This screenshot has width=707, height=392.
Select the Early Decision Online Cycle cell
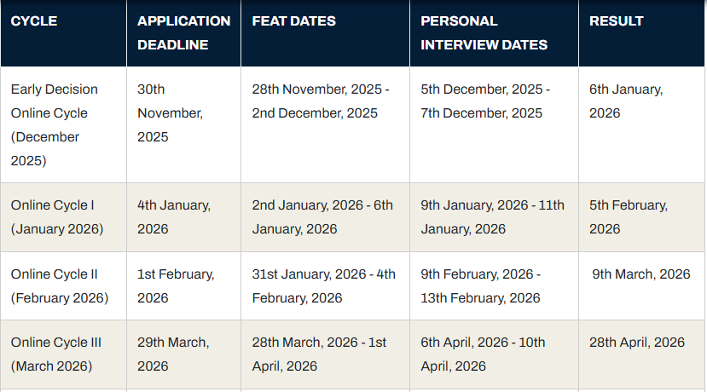point(55,124)
